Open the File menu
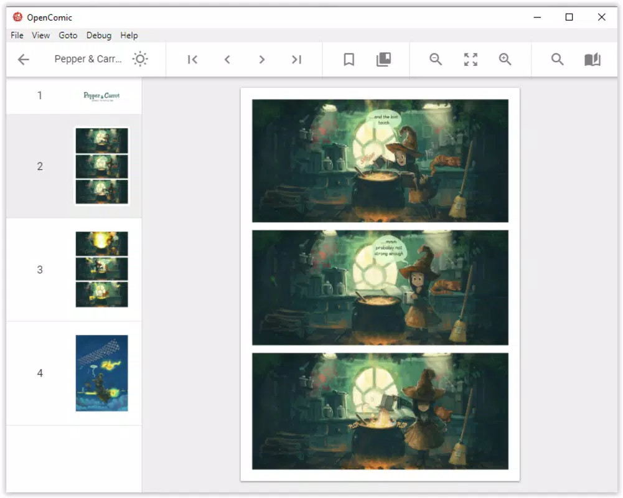The height and width of the screenshot is (498, 623). pos(17,35)
